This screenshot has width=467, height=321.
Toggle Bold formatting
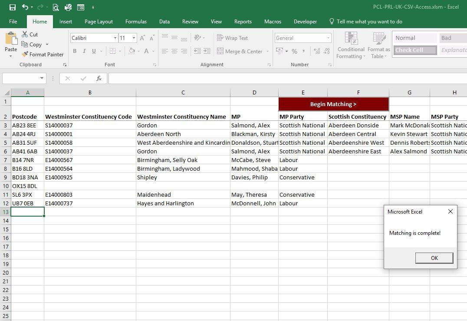click(x=75, y=51)
